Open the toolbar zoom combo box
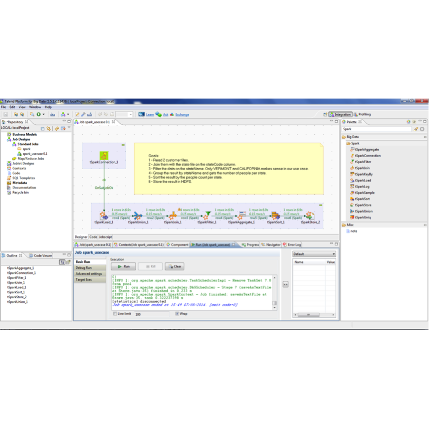 click(x=125, y=114)
